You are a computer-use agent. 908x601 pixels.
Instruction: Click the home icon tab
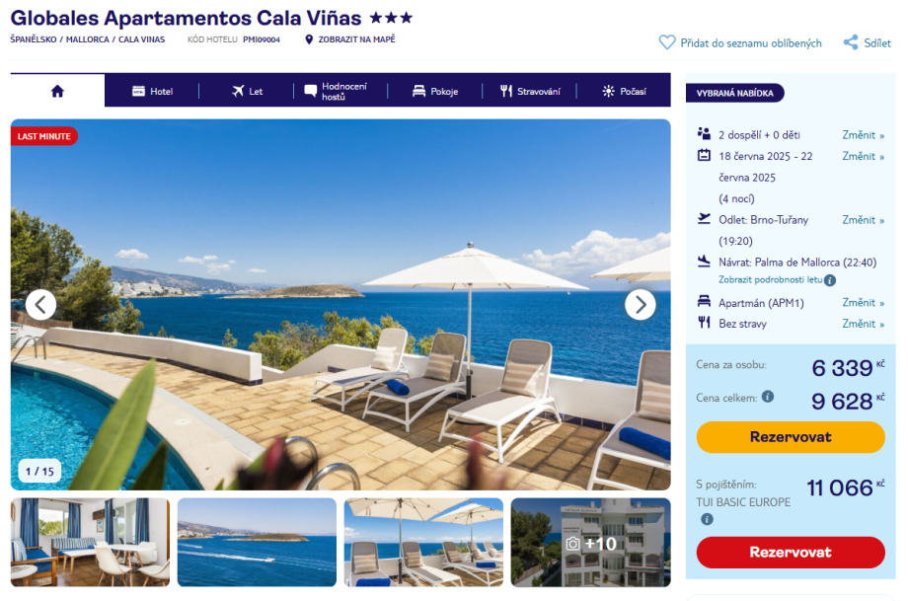pyautogui.click(x=57, y=91)
